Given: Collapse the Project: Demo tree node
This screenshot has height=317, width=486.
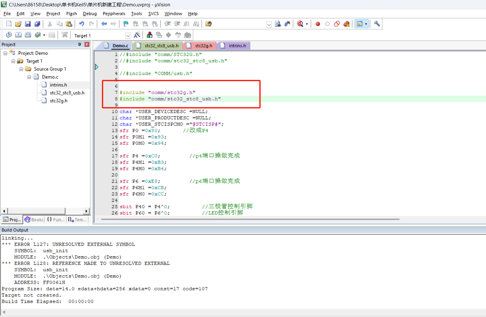Looking at the screenshot, I should [x=5, y=53].
